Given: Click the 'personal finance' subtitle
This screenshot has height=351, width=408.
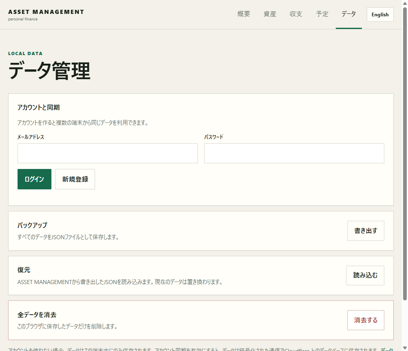Looking at the screenshot, I should (x=23, y=19).
